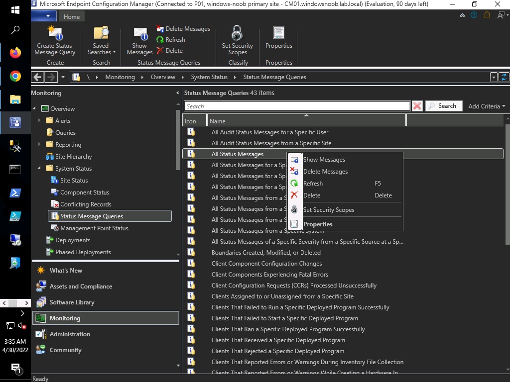The image size is (510, 382).
Task: Open Firefox from the taskbar
Action: click(x=15, y=53)
